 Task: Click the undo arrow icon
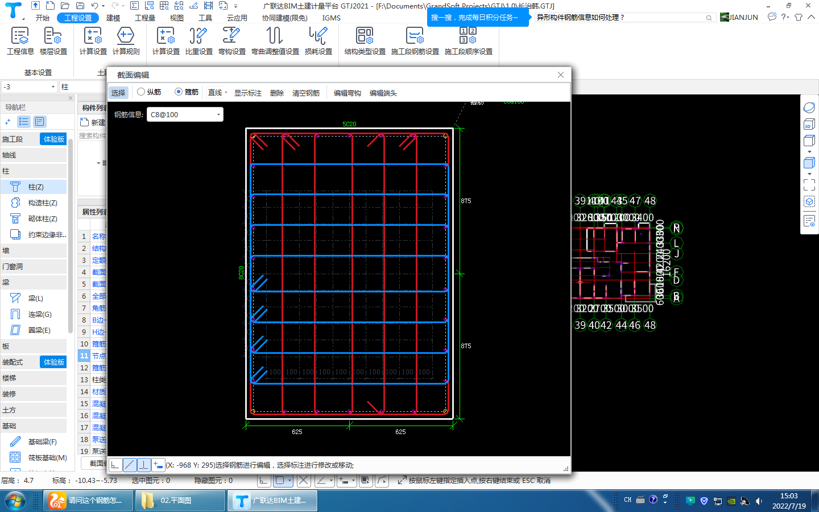coord(94,6)
